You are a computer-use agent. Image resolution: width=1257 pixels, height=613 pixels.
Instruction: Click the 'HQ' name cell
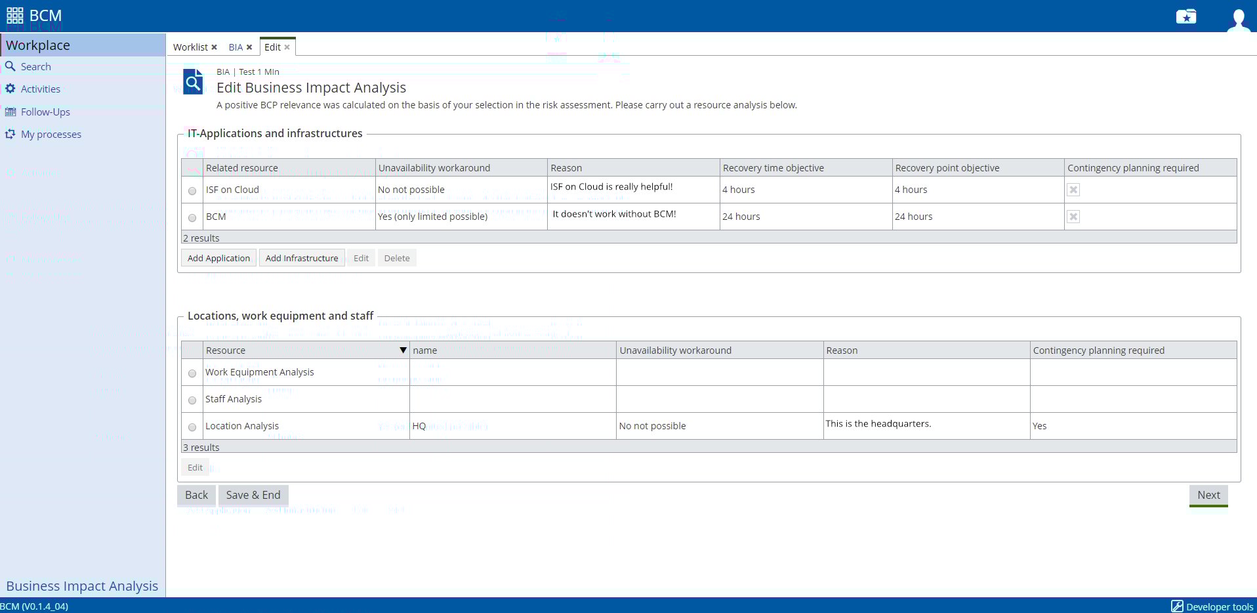pos(513,426)
